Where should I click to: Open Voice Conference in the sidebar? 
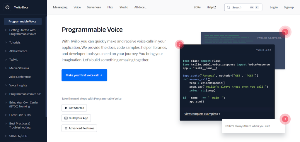(x=20, y=77)
